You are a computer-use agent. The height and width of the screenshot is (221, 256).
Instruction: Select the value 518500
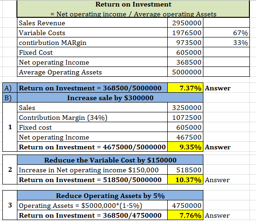tap(185, 170)
